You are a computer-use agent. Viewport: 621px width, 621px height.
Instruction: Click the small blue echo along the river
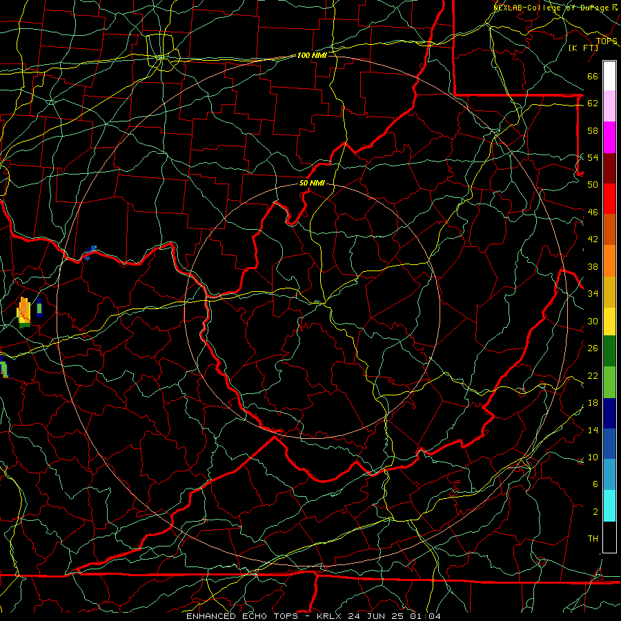[90, 253]
